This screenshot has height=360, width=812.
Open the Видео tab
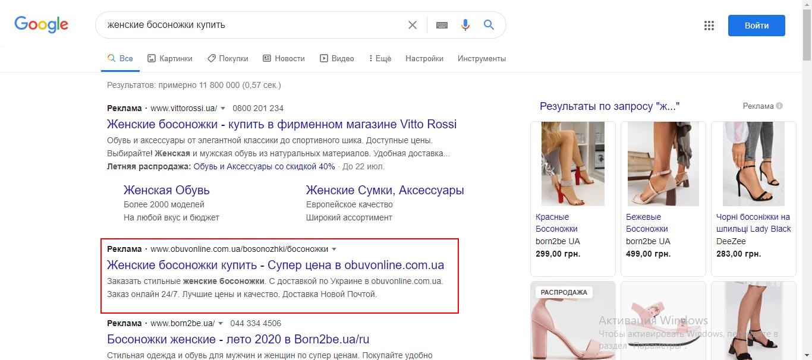[337, 58]
